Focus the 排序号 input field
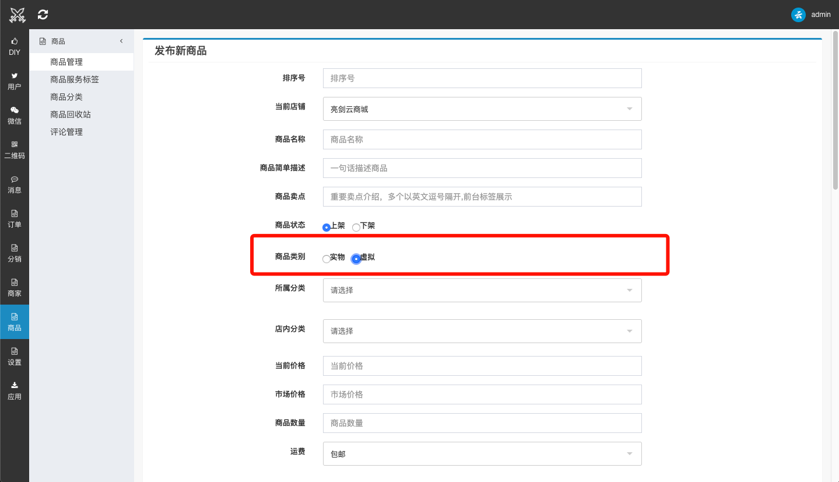 click(482, 78)
